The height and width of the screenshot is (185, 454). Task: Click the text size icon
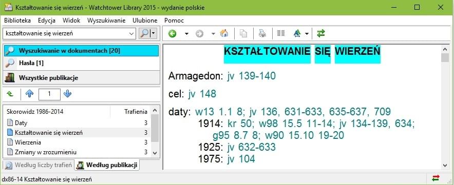point(297,33)
